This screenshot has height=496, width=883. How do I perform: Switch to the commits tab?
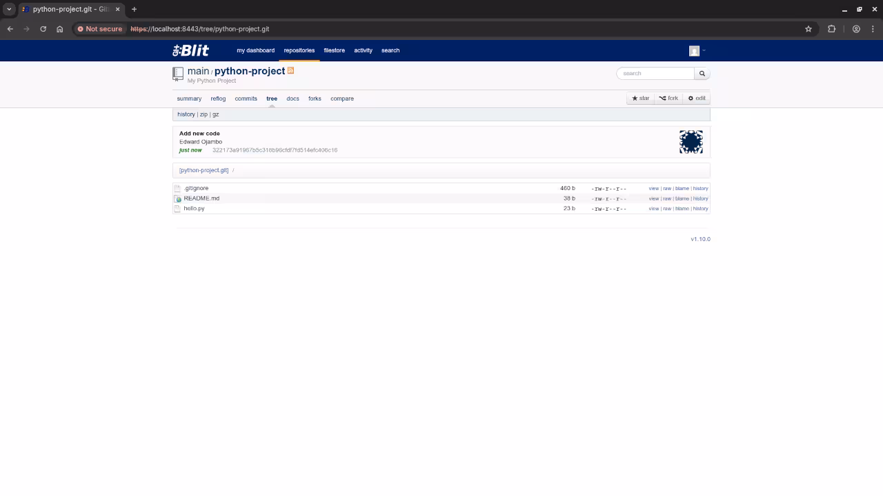[x=246, y=99]
